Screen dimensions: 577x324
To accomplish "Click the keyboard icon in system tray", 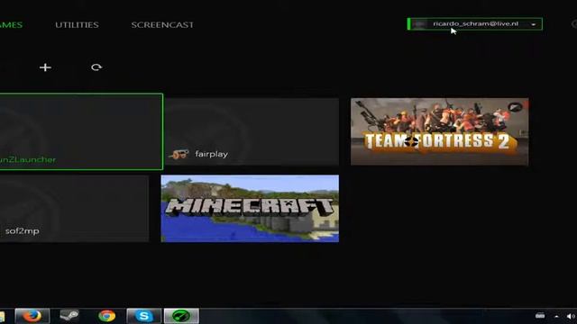I will click(x=540, y=316).
